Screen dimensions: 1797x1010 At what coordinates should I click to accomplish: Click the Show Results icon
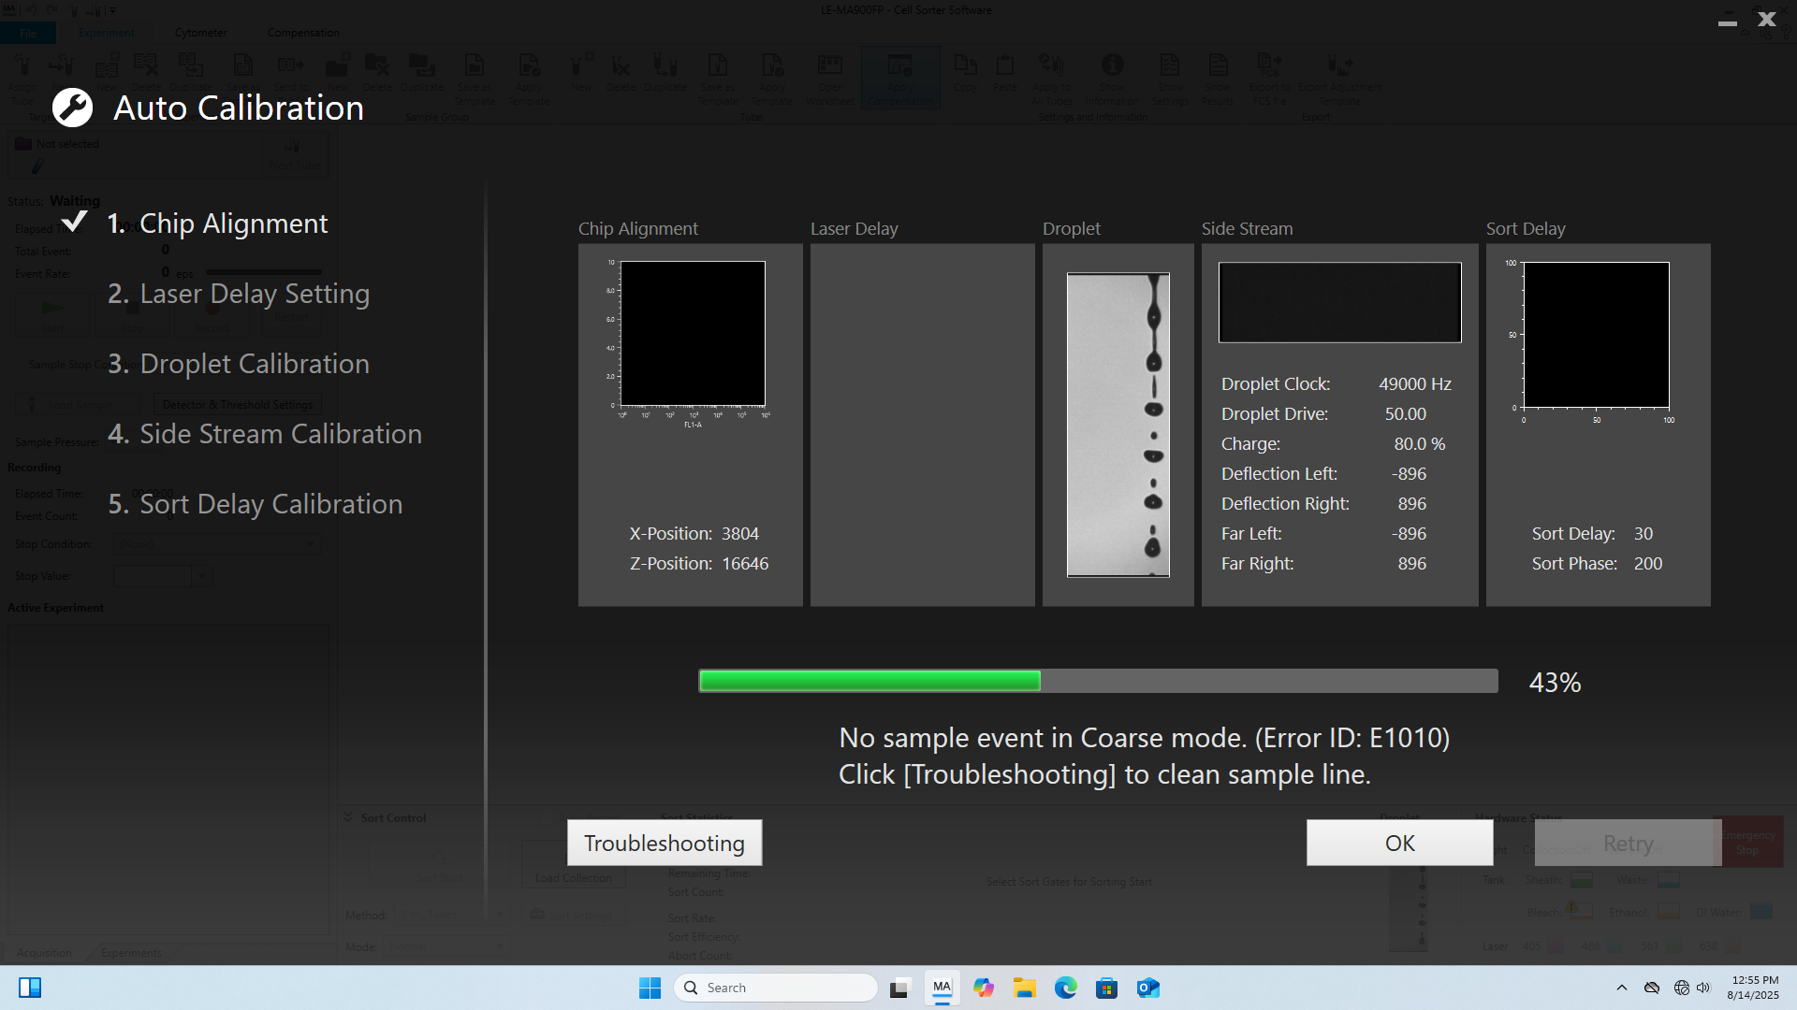coord(1217,75)
